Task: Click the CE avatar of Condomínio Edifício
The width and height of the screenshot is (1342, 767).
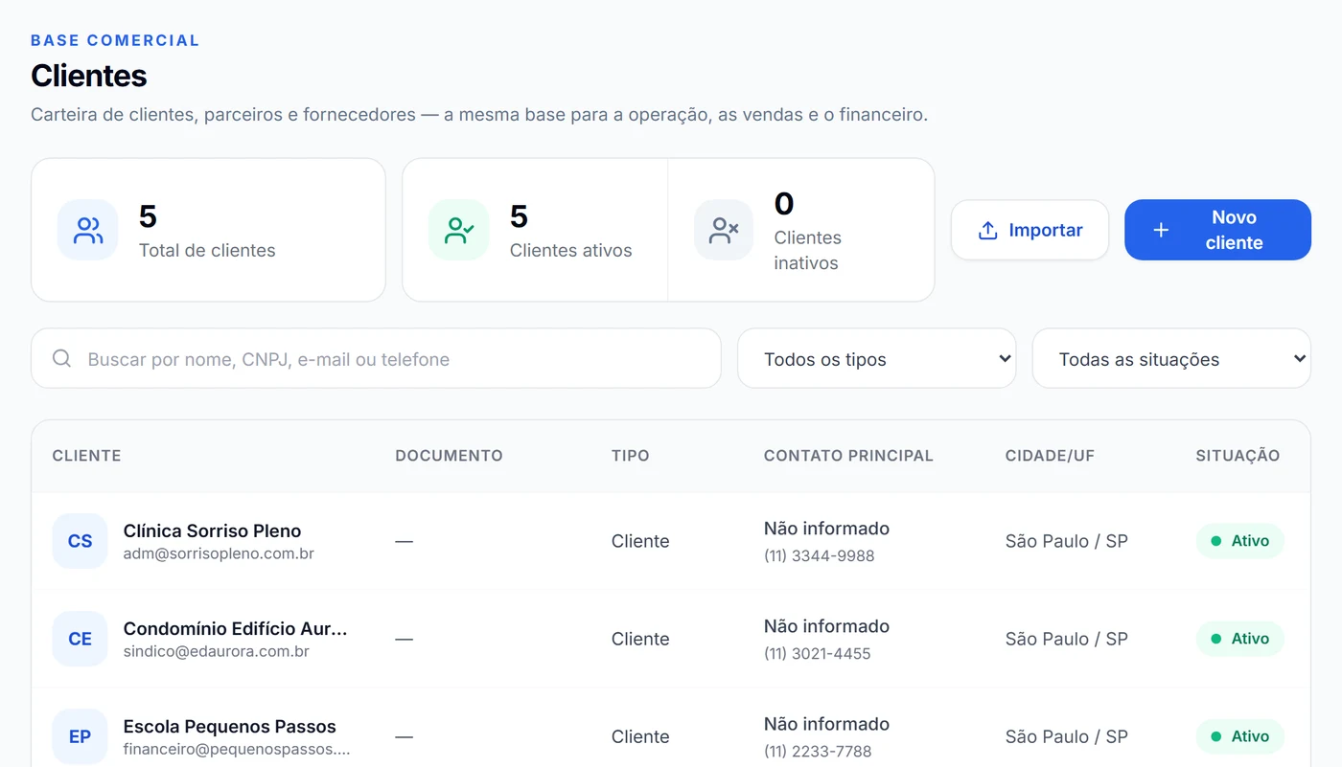Action: pyautogui.click(x=80, y=639)
